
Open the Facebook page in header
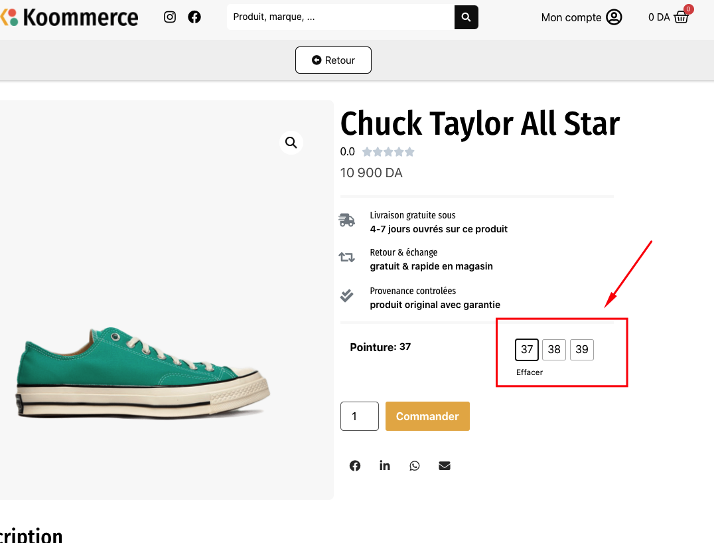coord(194,17)
